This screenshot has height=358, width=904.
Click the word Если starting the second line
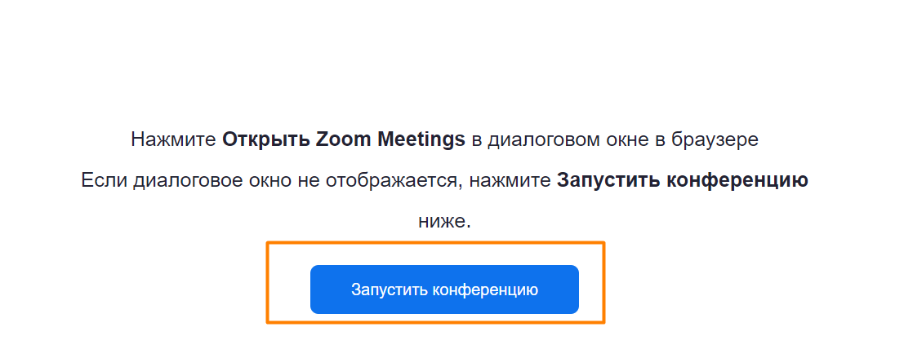pyautogui.click(x=101, y=180)
